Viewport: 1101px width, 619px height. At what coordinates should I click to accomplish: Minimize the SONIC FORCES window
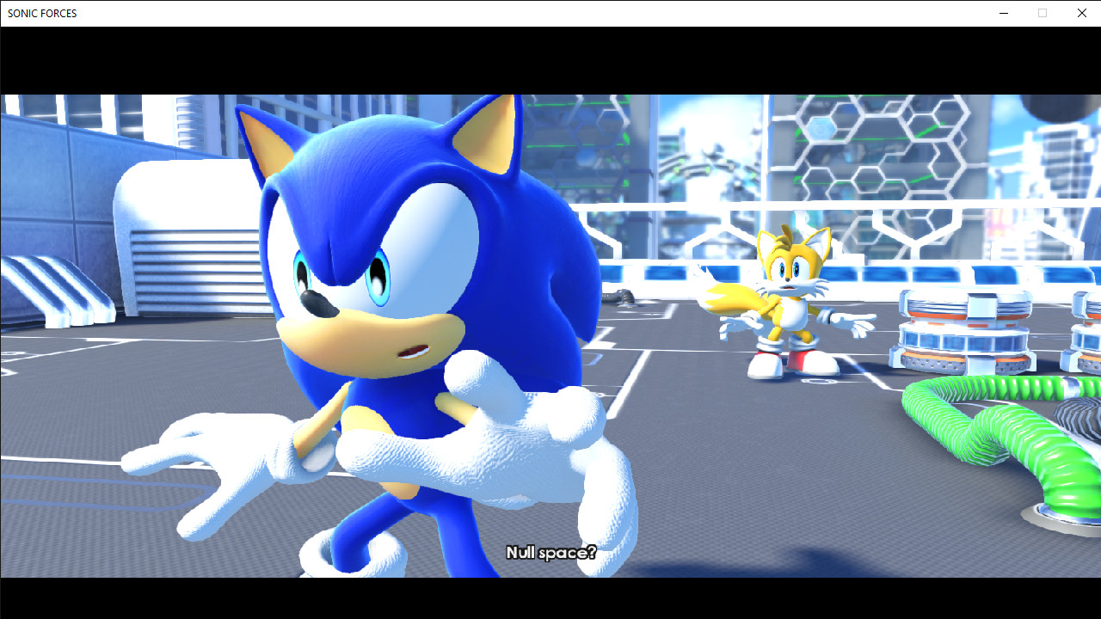pos(1003,12)
